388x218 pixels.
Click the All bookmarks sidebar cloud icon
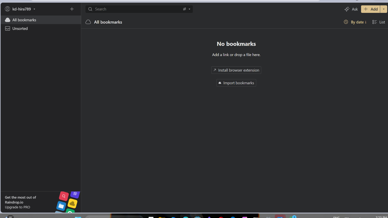[x=8, y=20]
